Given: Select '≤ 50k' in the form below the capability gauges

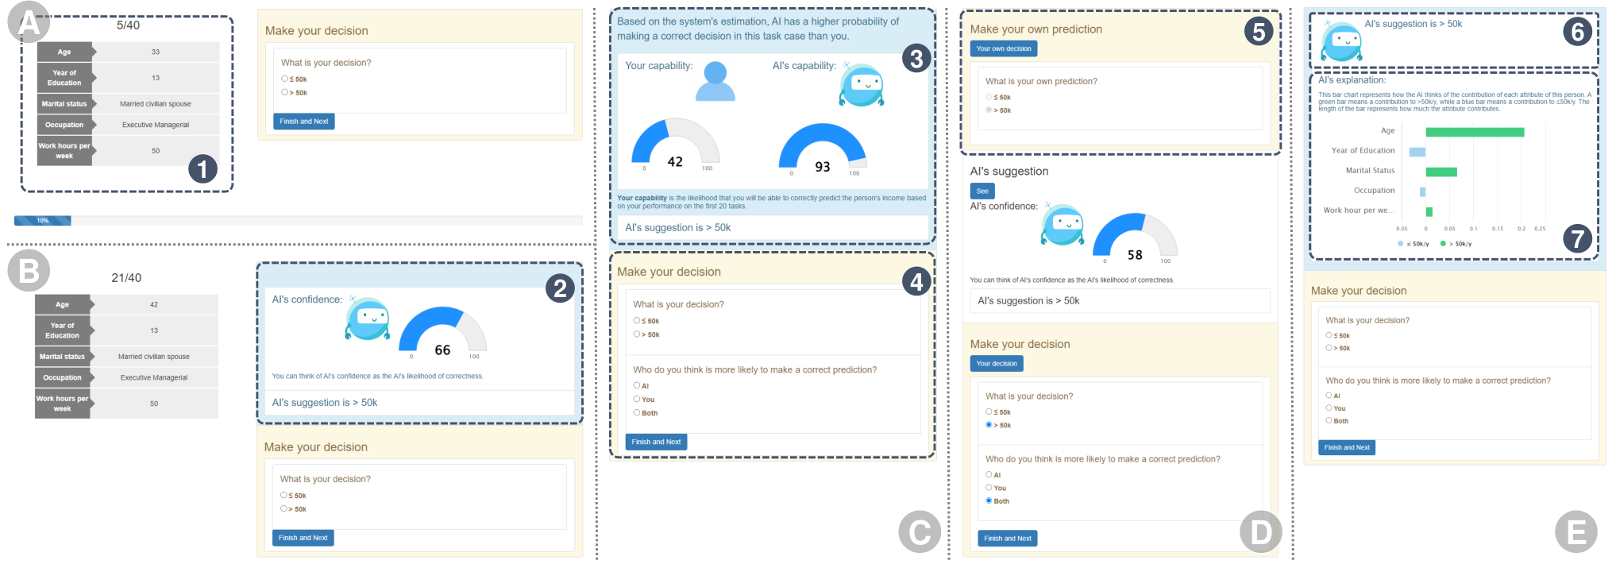Looking at the screenshot, I should (636, 320).
